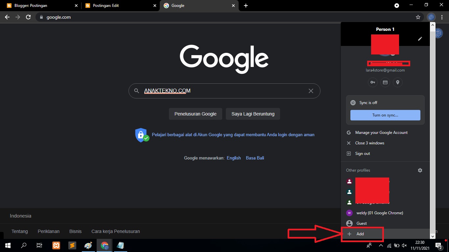The image size is (449, 252).
Task: Open the Guest profile
Action: pos(385,223)
